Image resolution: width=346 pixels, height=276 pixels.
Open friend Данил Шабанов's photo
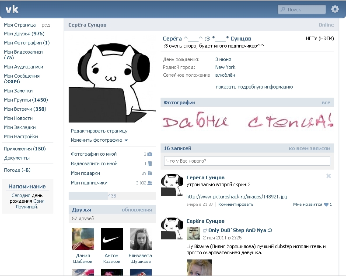coord(83,239)
